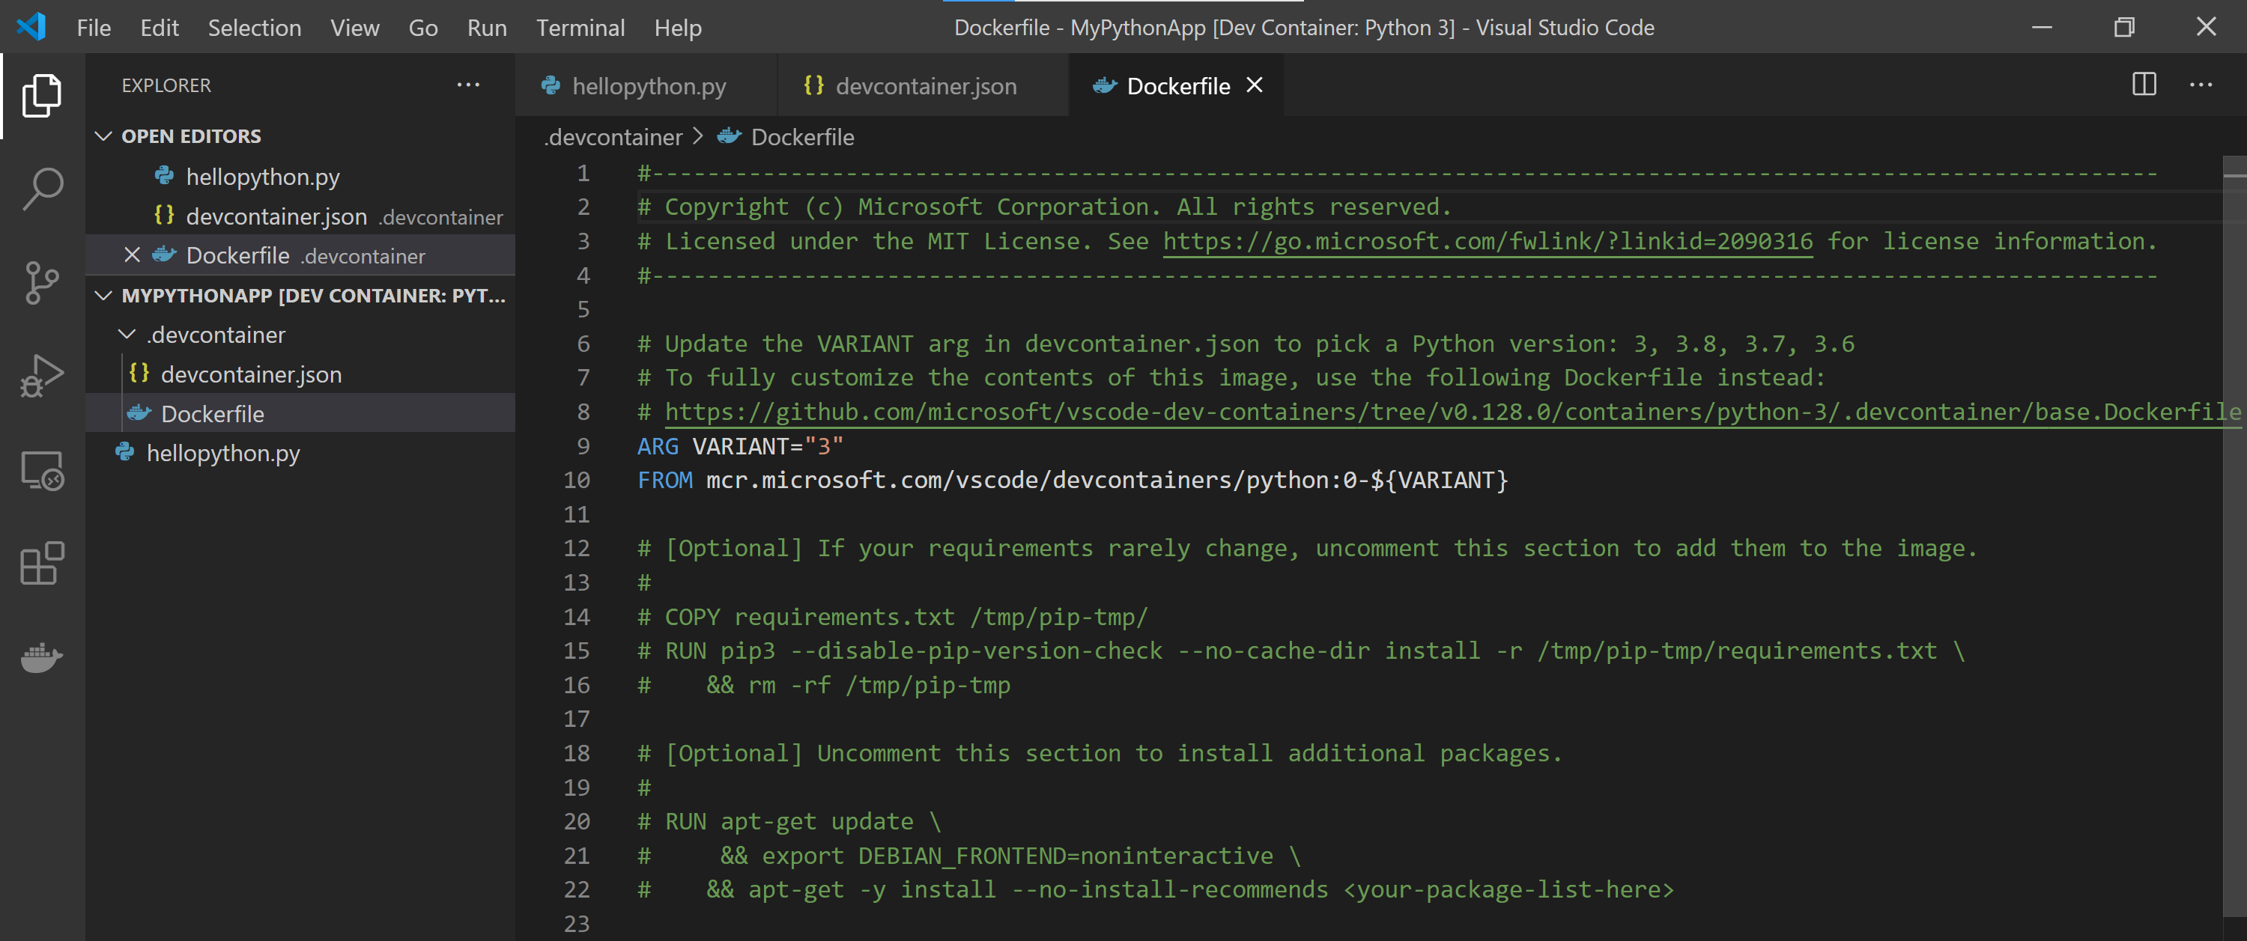
Task: Select the Extensions icon
Action: click(41, 564)
